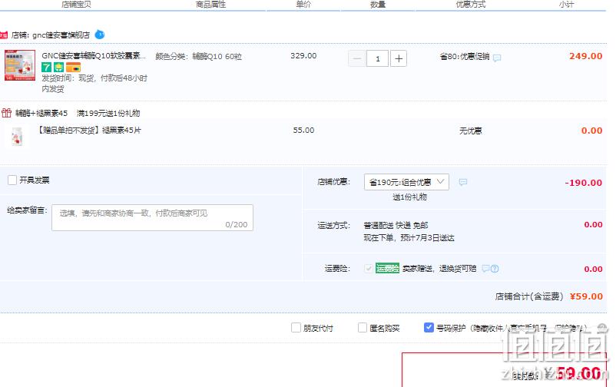616x387 pixels.
Task: Increase quantity with plus button
Action: pos(399,58)
